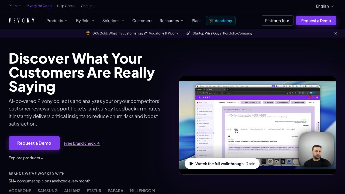Click the PAPARA brand name
345x194 pixels.
tap(116, 190)
